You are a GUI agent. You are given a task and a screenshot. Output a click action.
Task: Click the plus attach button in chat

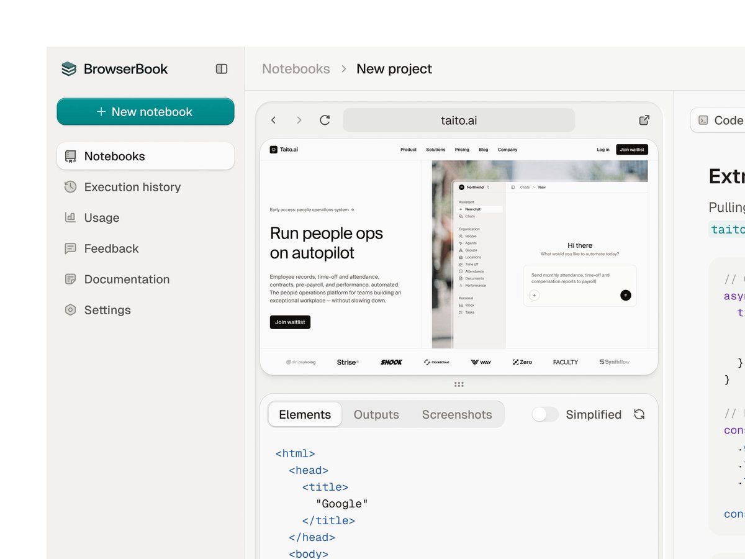click(534, 296)
